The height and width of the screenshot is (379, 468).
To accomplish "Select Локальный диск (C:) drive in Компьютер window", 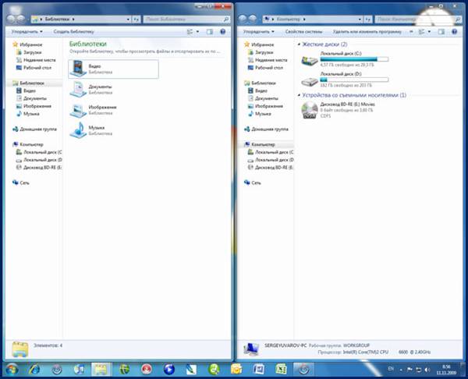I will pos(345,58).
